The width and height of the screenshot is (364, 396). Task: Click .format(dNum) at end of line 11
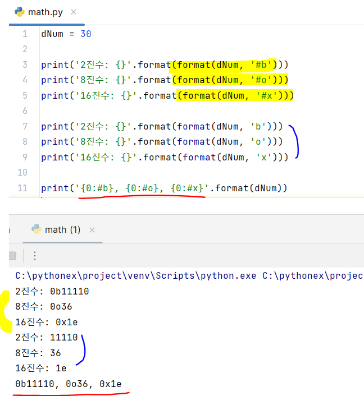248,188
